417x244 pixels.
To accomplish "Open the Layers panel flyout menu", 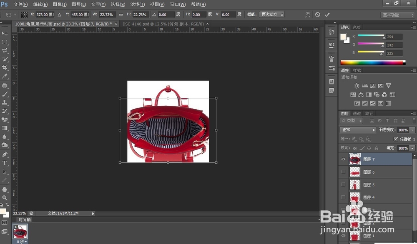I will coord(413,113).
